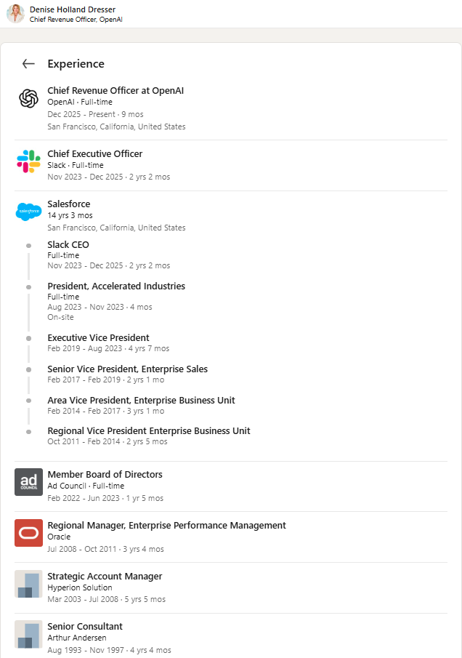
Task: Open Denise Holland Dresser's profile photo
Action: coord(15,13)
